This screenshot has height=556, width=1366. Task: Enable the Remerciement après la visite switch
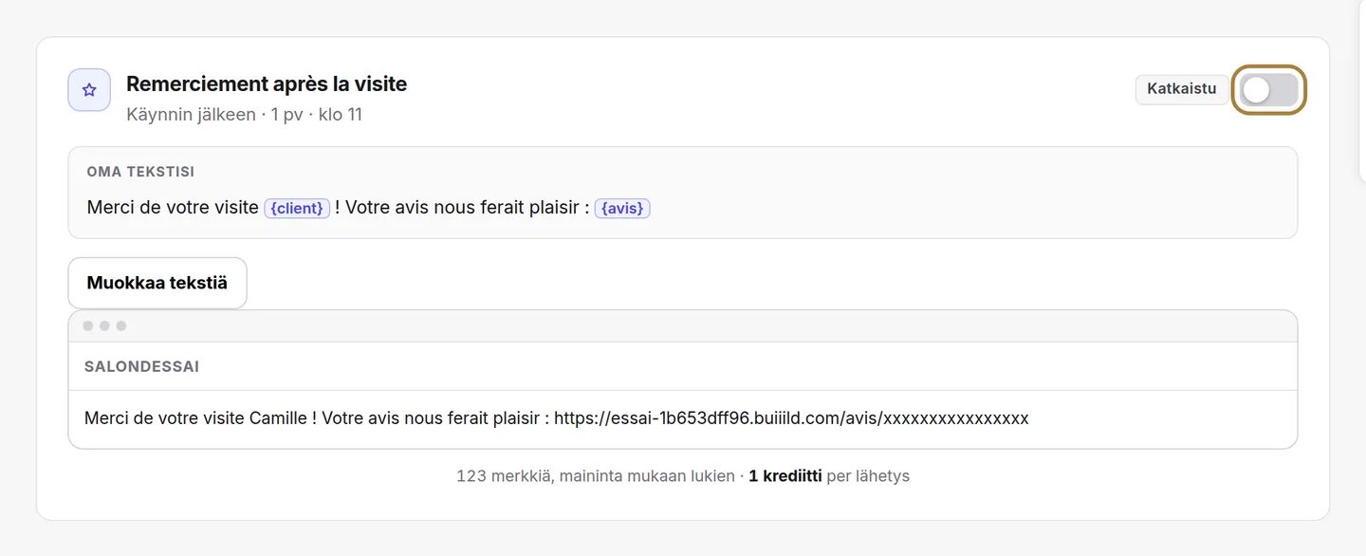click(1269, 90)
